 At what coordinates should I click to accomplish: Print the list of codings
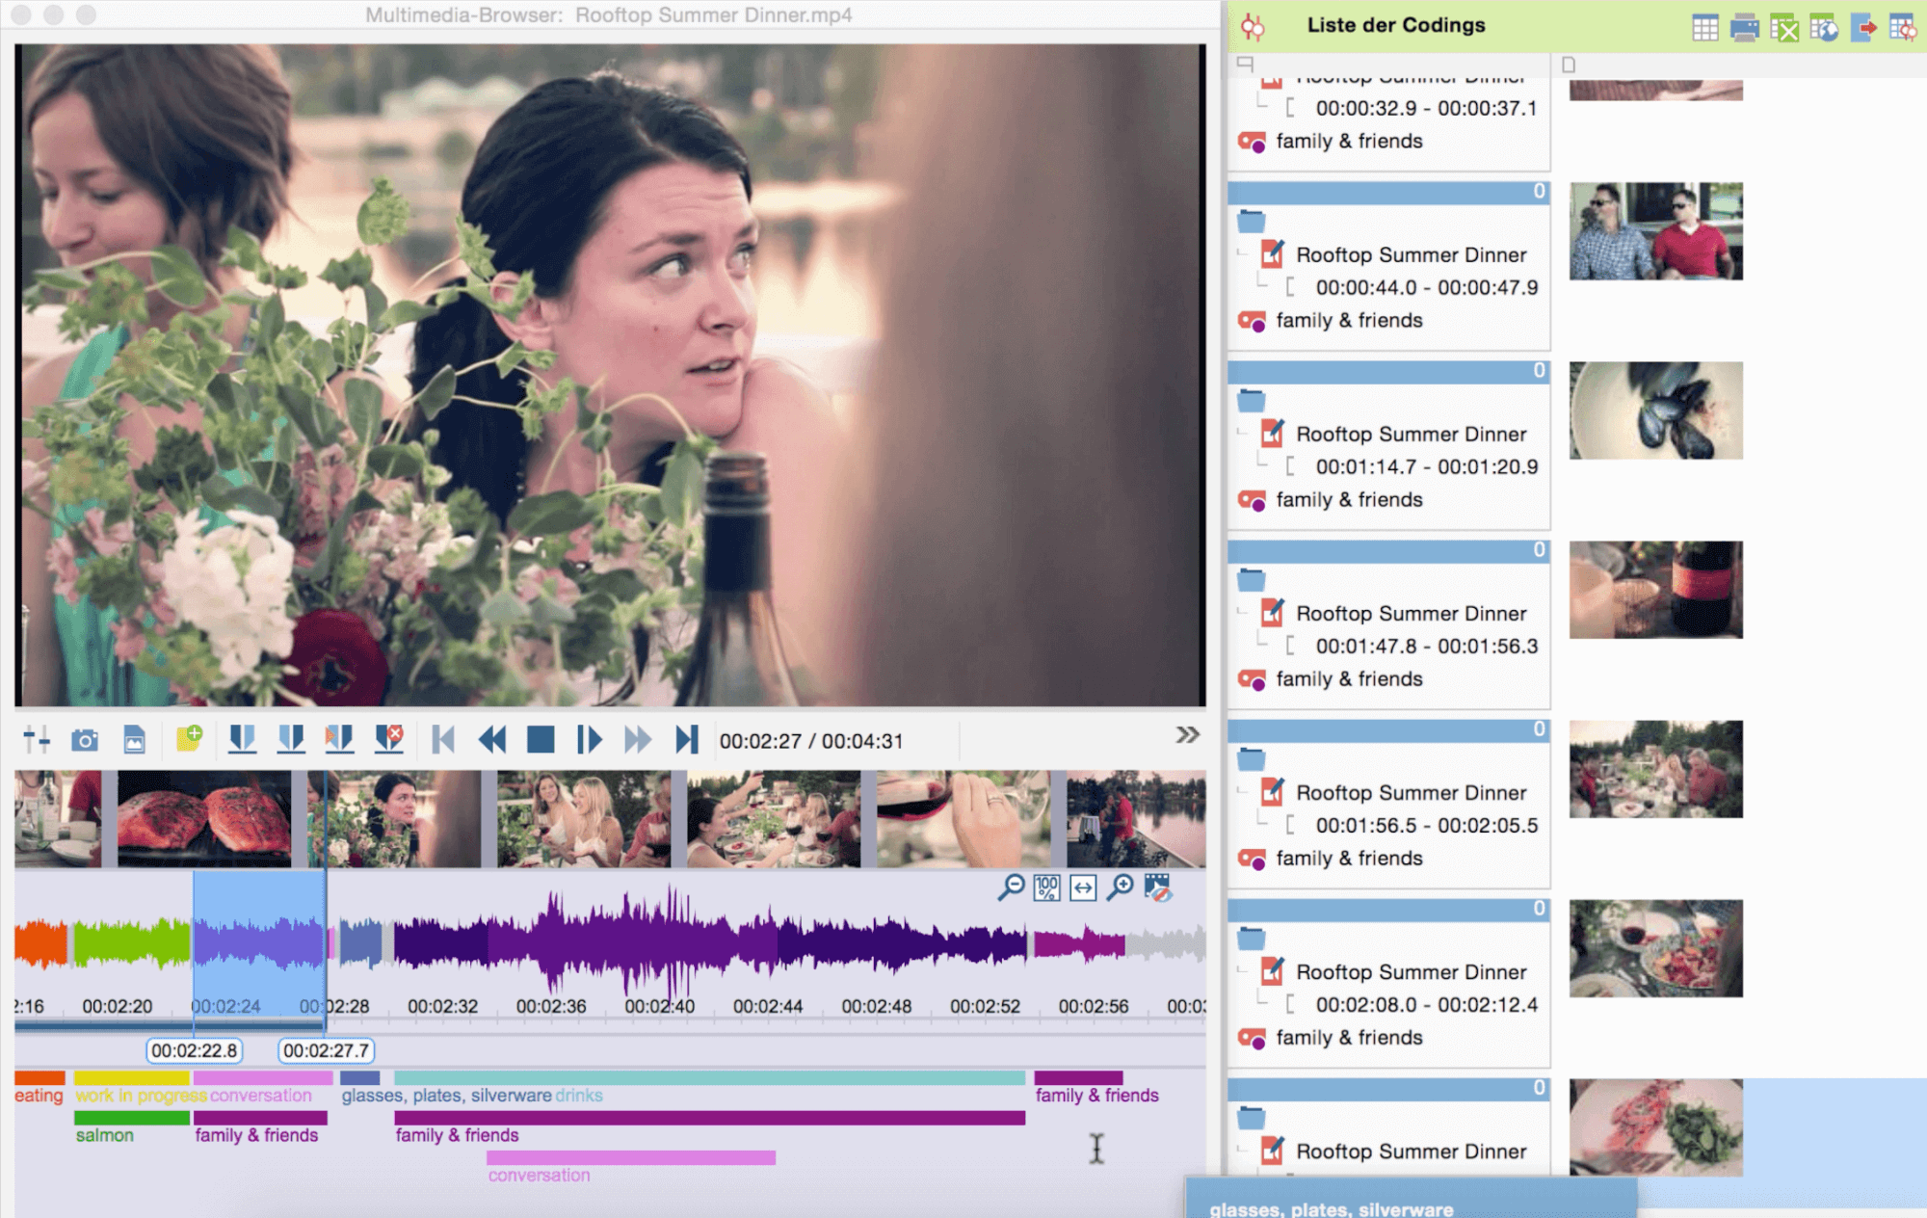tap(1744, 28)
